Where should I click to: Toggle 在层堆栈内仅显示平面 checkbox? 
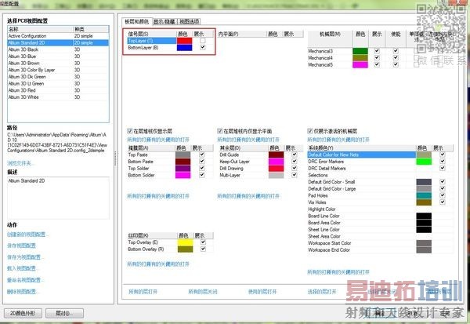coord(219,131)
